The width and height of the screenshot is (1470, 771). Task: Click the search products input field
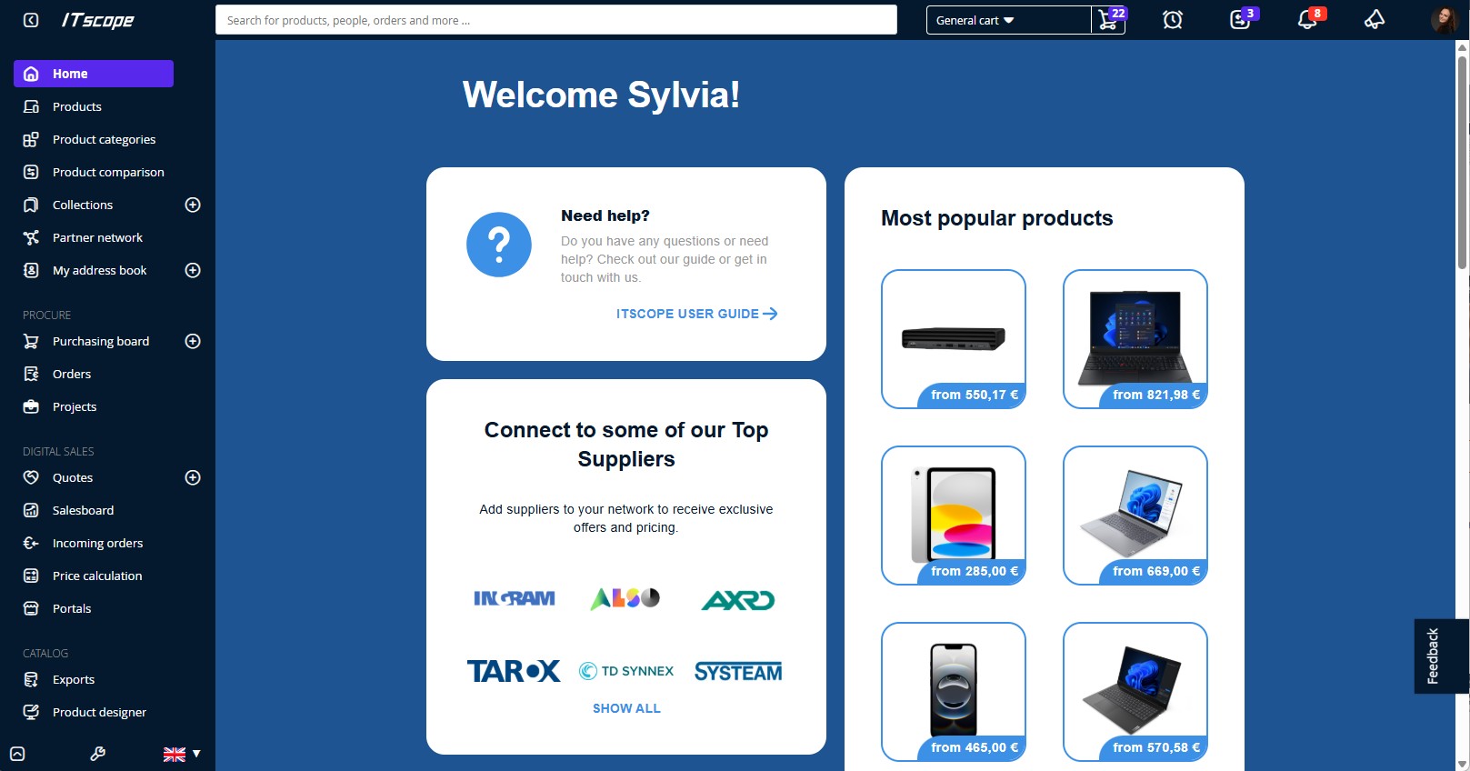click(x=555, y=20)
